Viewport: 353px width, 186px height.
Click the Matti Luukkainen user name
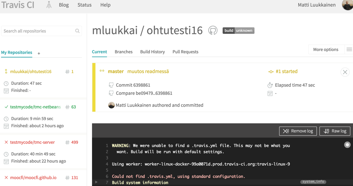click(317, 5)
